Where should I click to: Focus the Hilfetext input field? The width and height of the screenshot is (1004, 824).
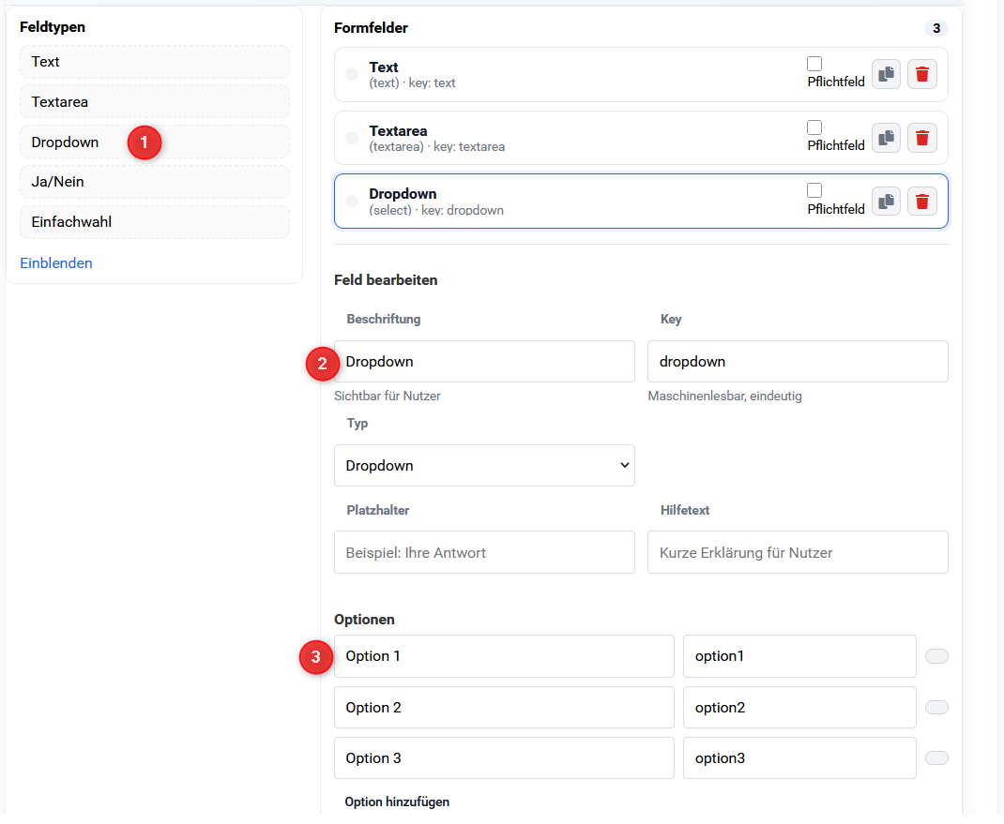click(x=798, y=553)
